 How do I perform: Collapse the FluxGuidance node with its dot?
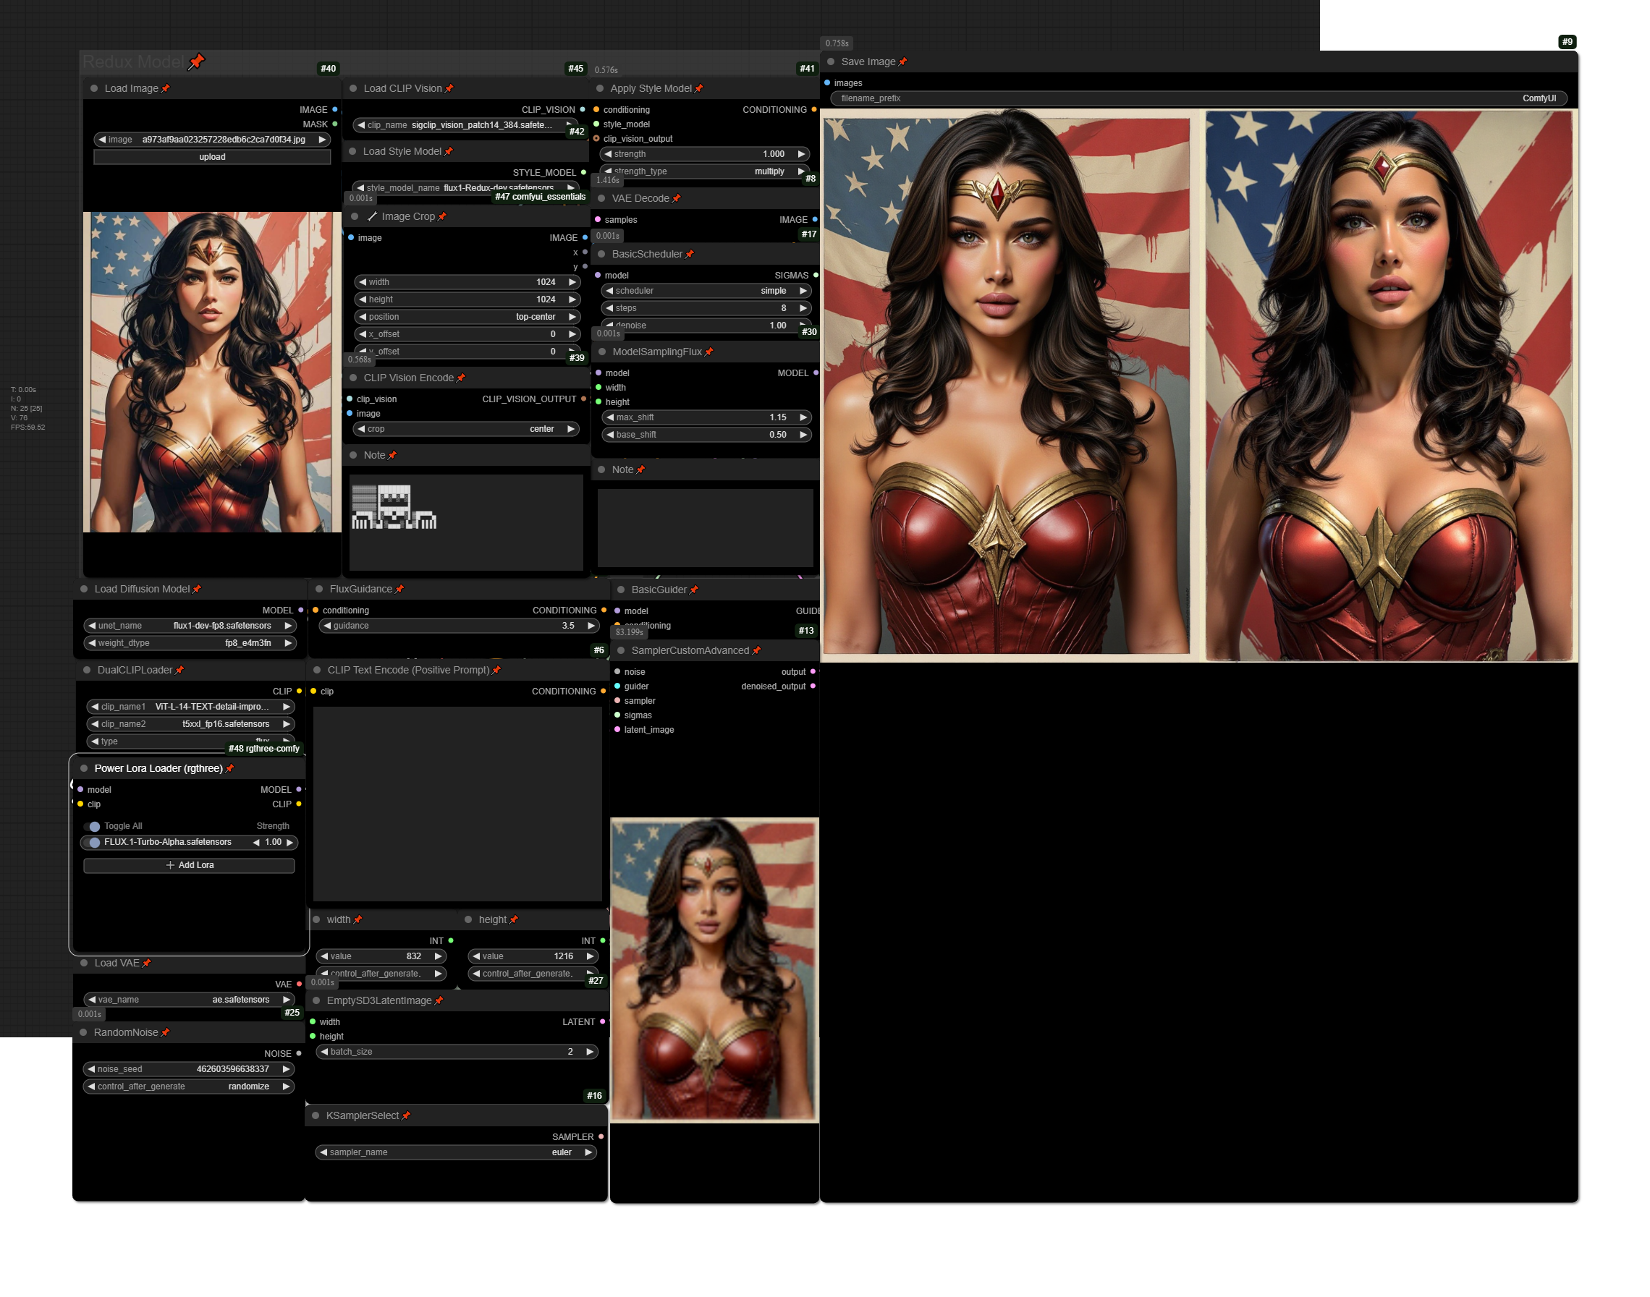(319, 590)
